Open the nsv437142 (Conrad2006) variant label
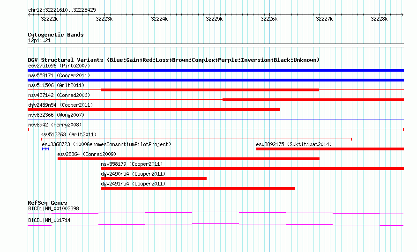 coord(59,95)
